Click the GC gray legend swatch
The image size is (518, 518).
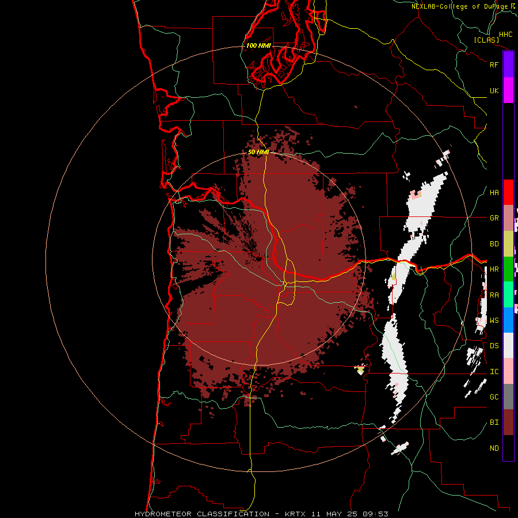pyautogui.click(x=508, y=397)
